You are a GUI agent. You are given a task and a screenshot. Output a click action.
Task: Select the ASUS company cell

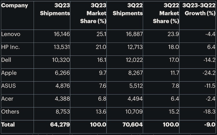(8, 86)
